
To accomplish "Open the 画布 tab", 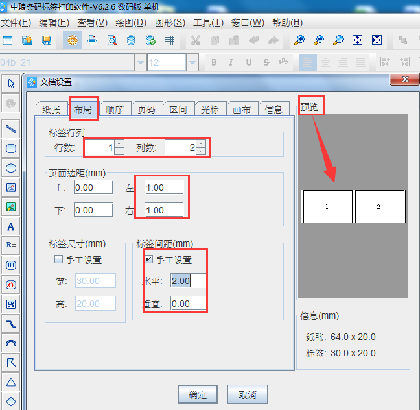I will point(242,110).
